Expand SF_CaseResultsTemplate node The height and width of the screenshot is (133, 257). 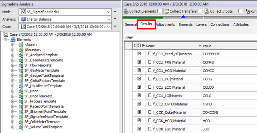(x=13, y=60)
